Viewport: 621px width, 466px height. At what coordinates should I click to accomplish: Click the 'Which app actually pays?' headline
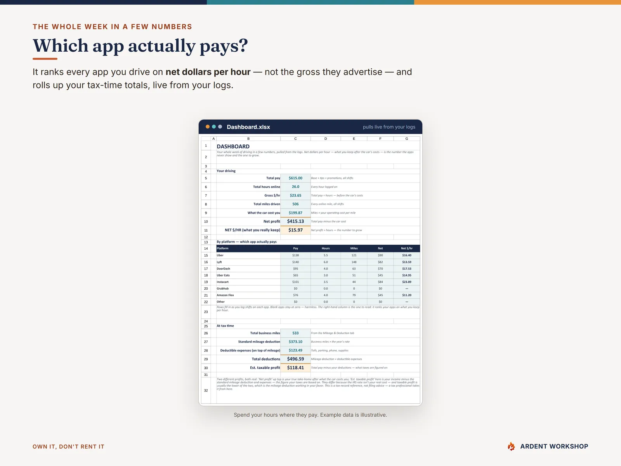click(140, 46)
